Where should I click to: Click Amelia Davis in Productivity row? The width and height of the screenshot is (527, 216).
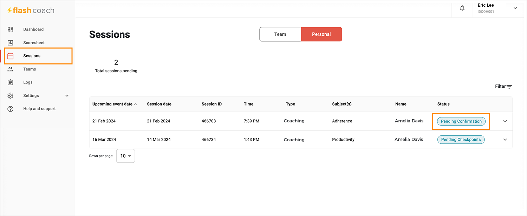pyautogui.click(x=409, y=140)
